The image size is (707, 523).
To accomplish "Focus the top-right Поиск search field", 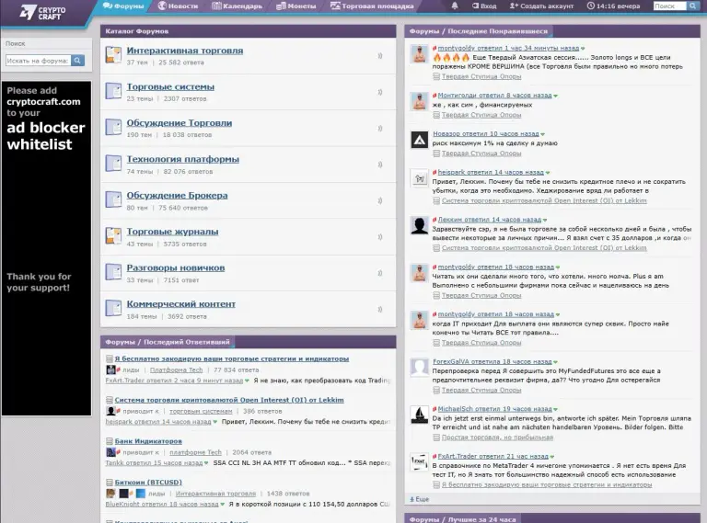I will [669, 6].
